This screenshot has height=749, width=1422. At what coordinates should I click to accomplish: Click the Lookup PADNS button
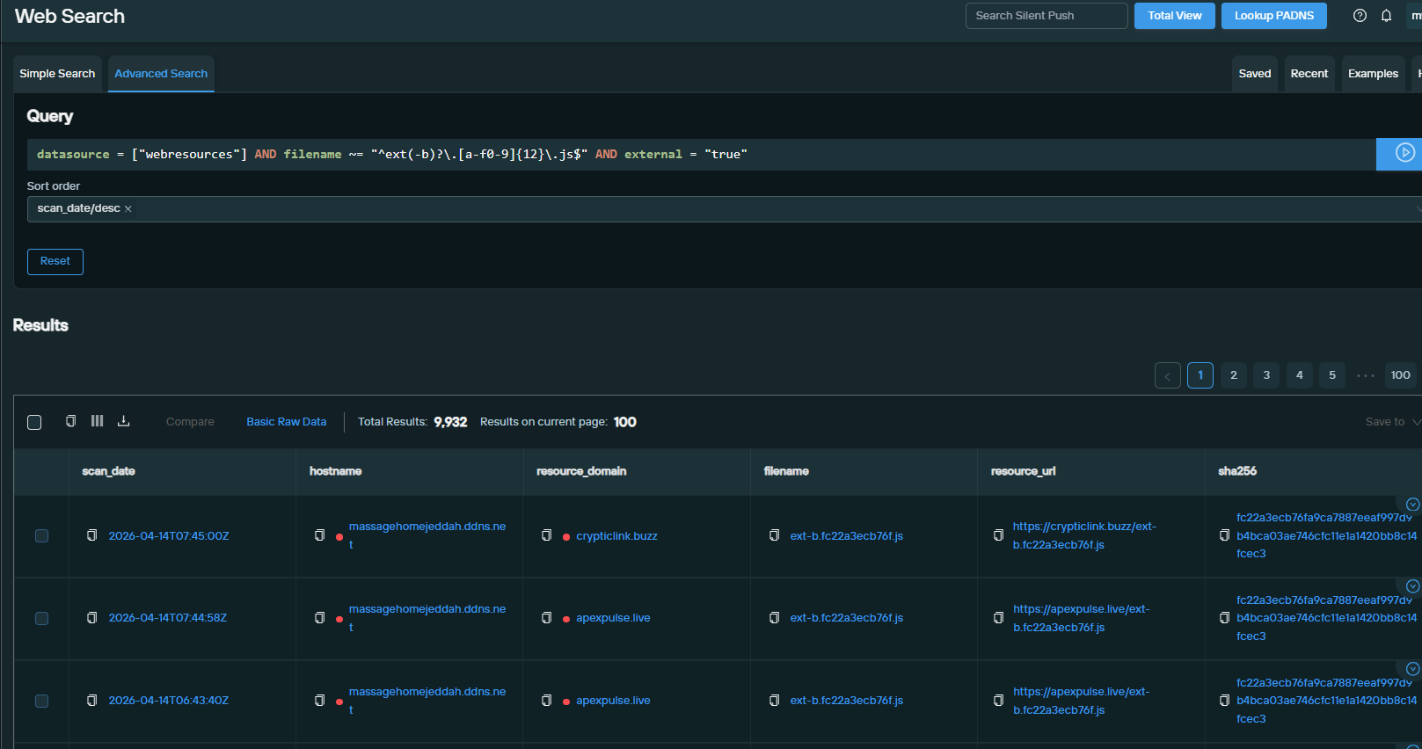tap(1274, 16)
